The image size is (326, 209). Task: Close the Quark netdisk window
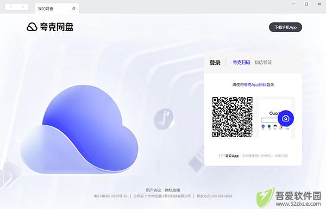[x=319, y=4]
